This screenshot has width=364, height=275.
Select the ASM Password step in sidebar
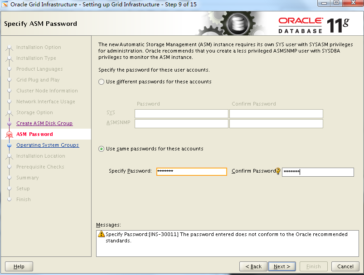pos(34,134)
